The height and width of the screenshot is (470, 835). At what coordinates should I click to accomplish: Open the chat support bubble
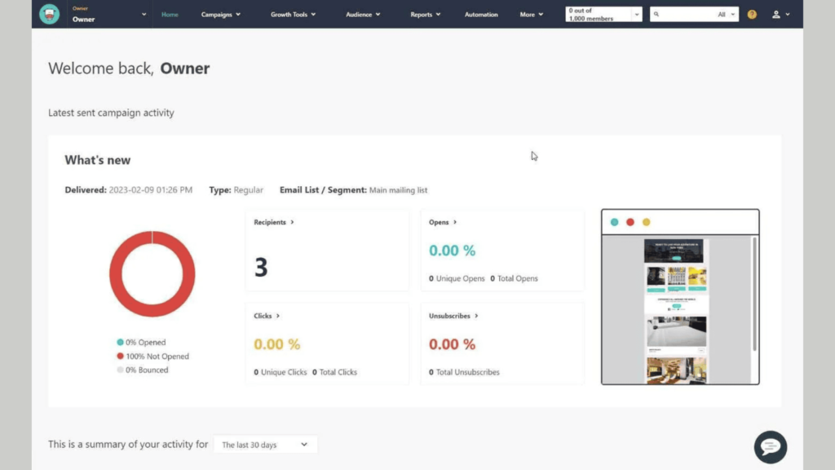click(770, 447)
